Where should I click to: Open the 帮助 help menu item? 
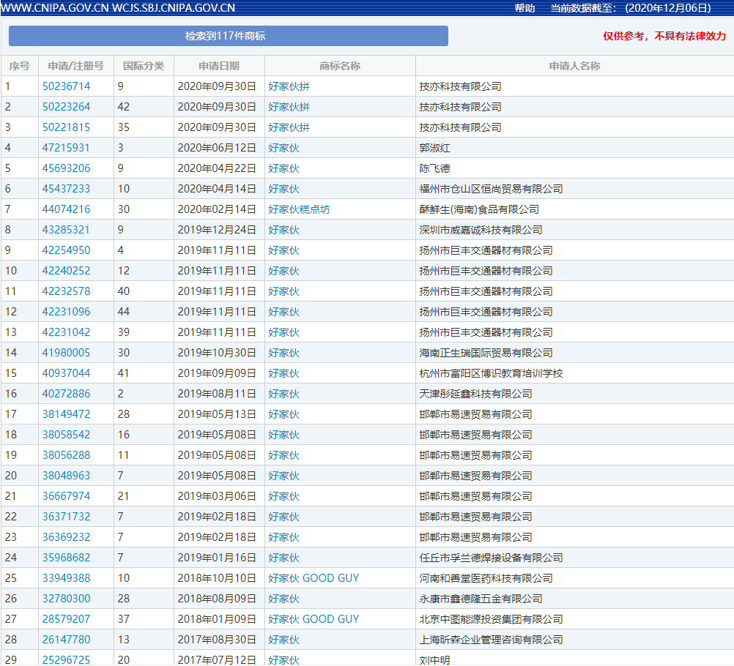click(x=524, y=10)
